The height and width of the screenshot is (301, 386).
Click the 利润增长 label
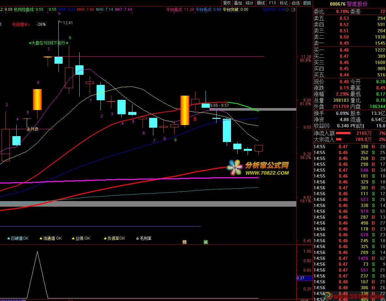point(21,24)
